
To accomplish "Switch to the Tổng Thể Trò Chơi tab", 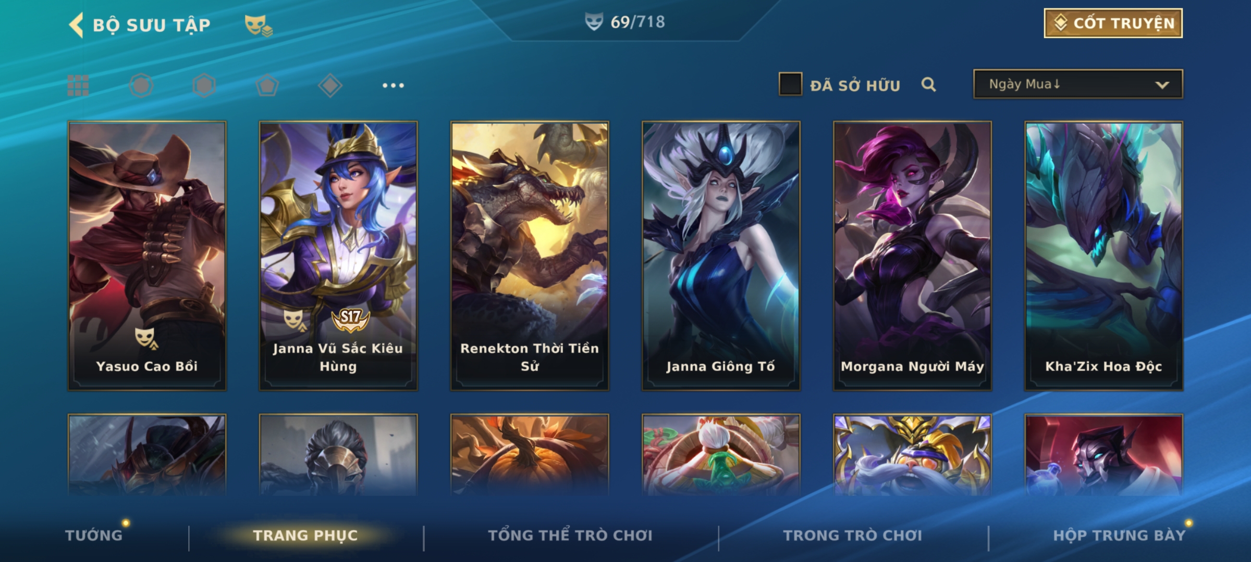I will [x=570, y=535].
